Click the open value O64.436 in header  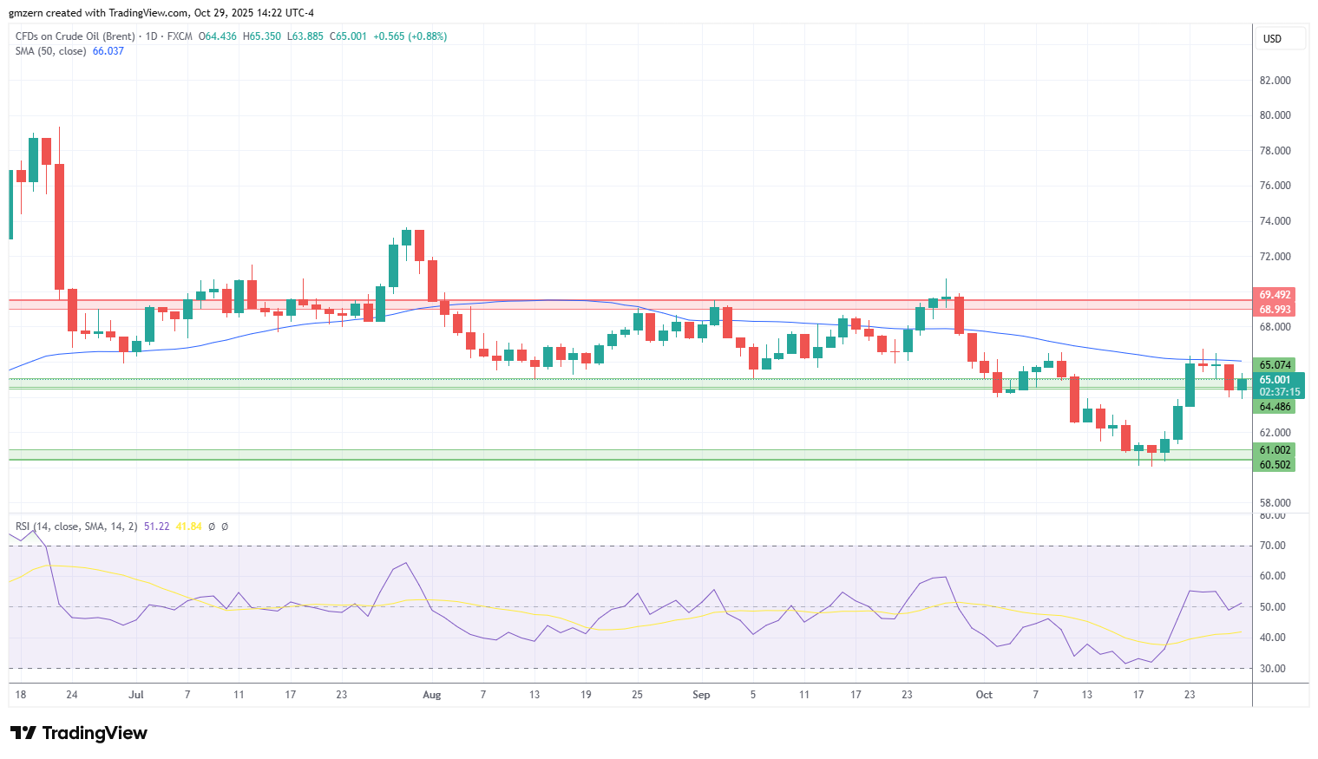point(218,36)
